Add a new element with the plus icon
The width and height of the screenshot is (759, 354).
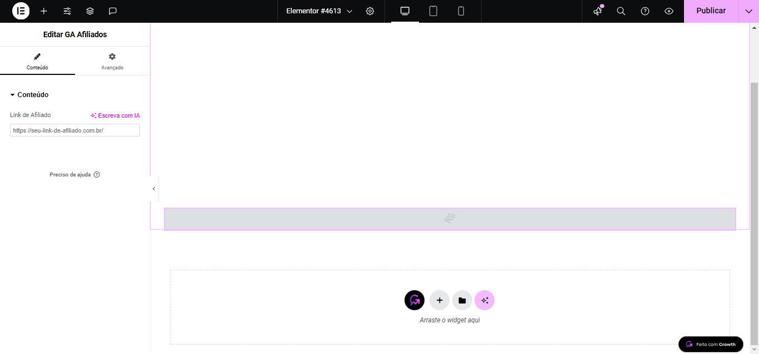44,11
